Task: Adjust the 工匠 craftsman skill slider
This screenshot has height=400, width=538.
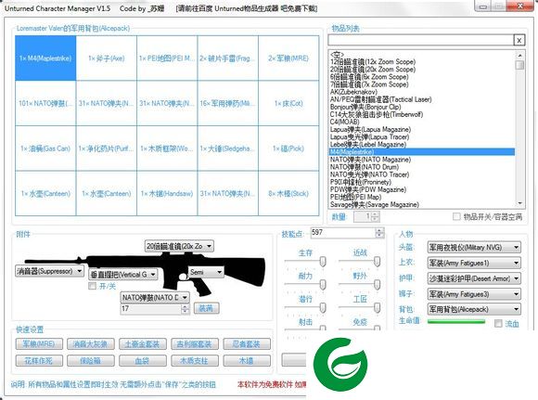Action: [x=377, y=308]
